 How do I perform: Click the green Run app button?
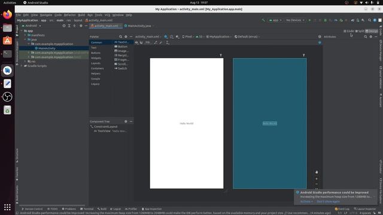309,20
